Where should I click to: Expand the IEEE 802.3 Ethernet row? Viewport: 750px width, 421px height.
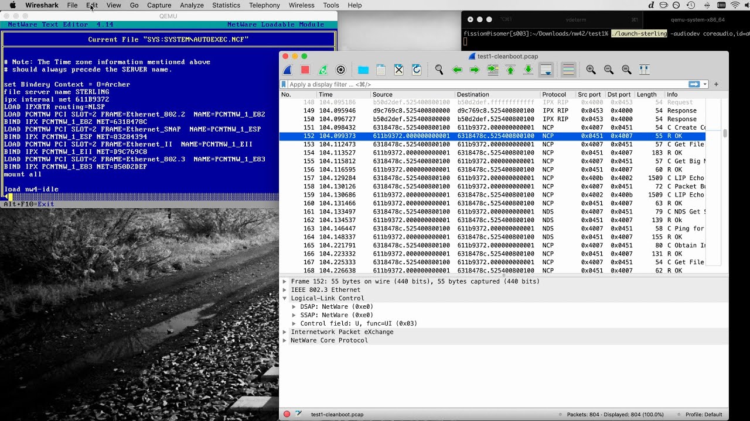coord(285,290)
